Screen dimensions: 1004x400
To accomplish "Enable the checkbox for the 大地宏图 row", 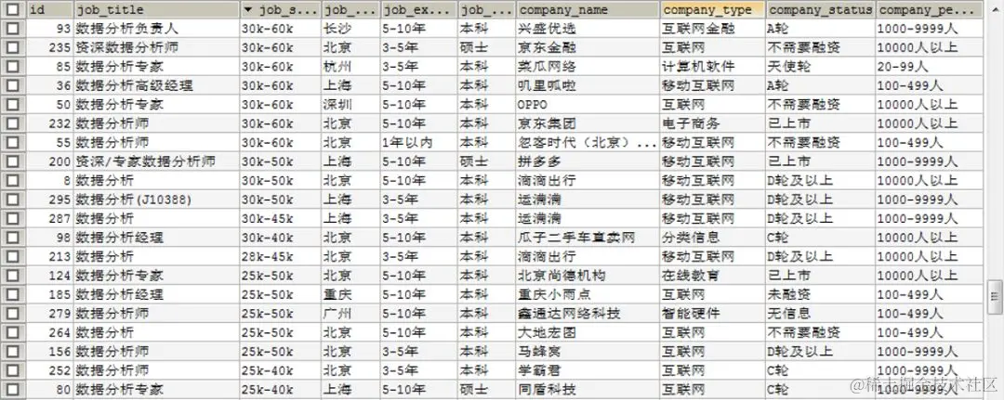I will click(13, 332).
